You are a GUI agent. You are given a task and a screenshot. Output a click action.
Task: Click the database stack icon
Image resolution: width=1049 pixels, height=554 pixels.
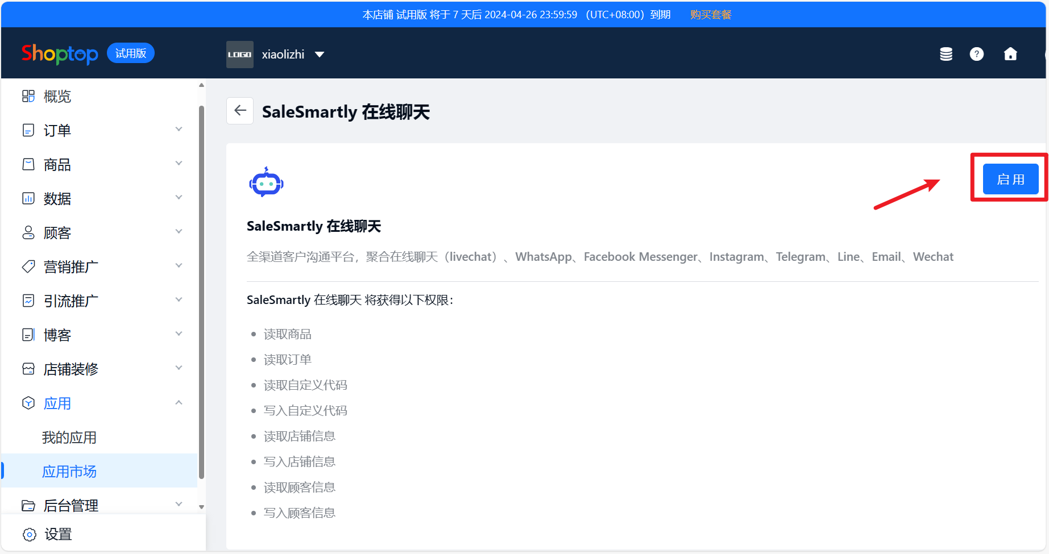tap(946, 54)
